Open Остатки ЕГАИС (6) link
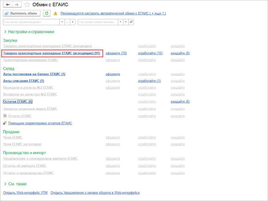The image size is (268, 201). [18, 102]
